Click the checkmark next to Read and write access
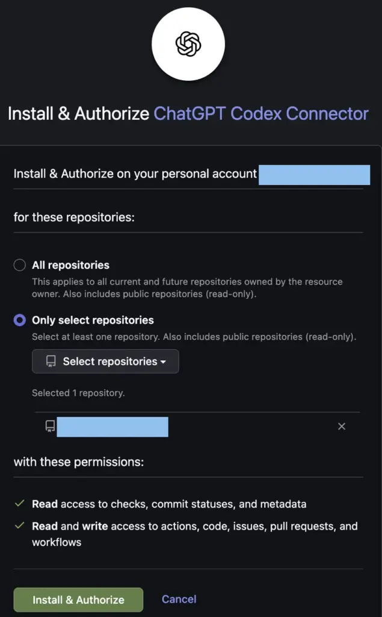The width and height of the screenshot is (382, 617). [19, 525]
